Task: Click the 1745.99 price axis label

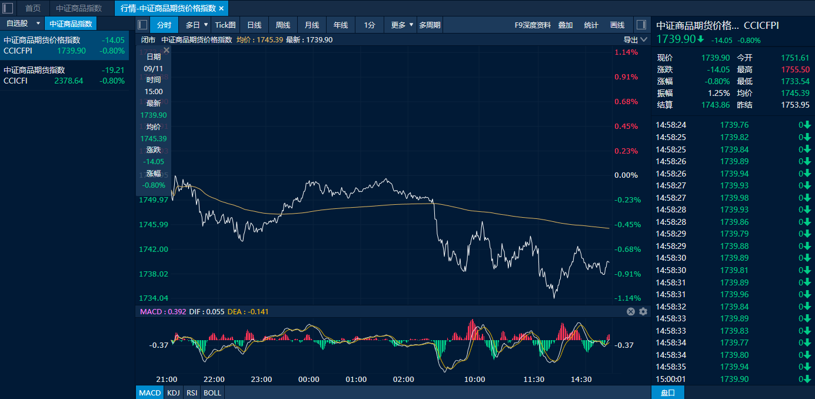Action: point(154,225)
